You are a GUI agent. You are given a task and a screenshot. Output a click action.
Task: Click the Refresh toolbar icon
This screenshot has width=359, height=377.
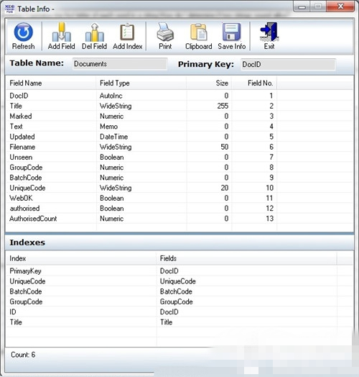23,32
